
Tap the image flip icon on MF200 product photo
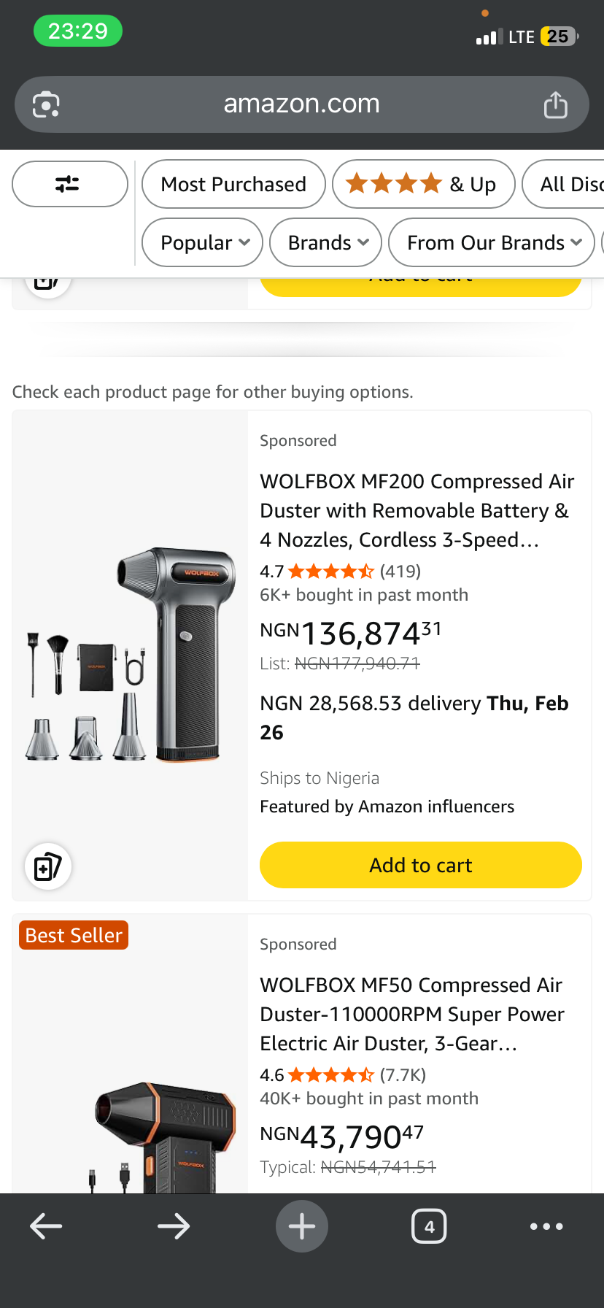pyautogui.click(x=47, y=866)
